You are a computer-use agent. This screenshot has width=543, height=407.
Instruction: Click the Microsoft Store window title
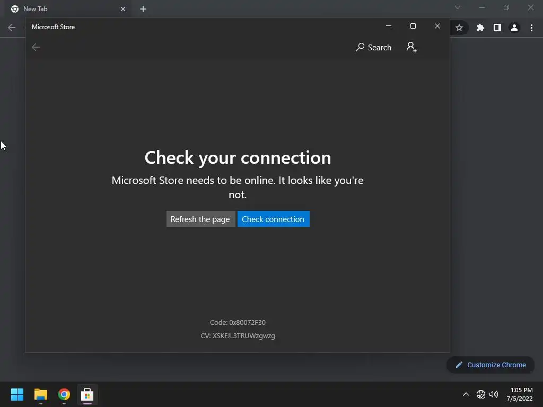point(54,27)
